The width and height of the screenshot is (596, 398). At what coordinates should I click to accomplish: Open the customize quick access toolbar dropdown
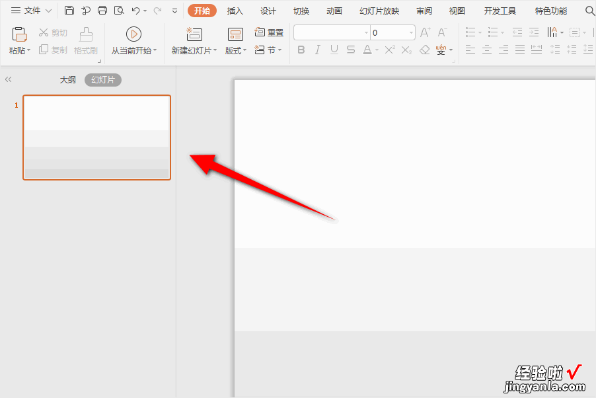pyautogui.click(x=175, y=11)
